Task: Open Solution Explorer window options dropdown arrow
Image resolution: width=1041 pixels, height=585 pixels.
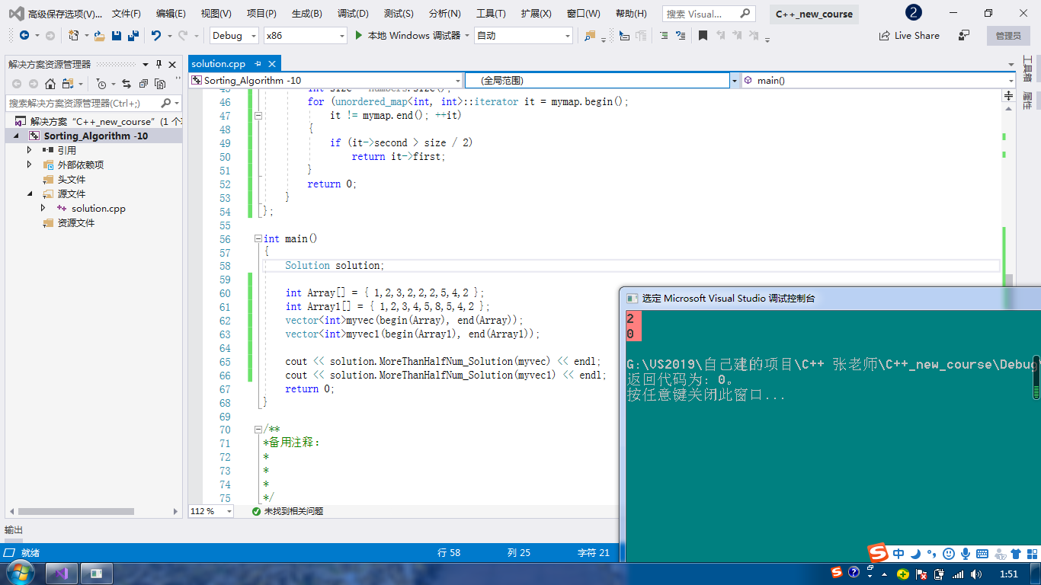Action: click(x=146, y=65)
